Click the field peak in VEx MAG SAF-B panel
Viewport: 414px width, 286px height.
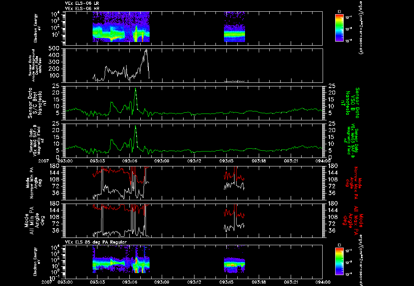135,126
